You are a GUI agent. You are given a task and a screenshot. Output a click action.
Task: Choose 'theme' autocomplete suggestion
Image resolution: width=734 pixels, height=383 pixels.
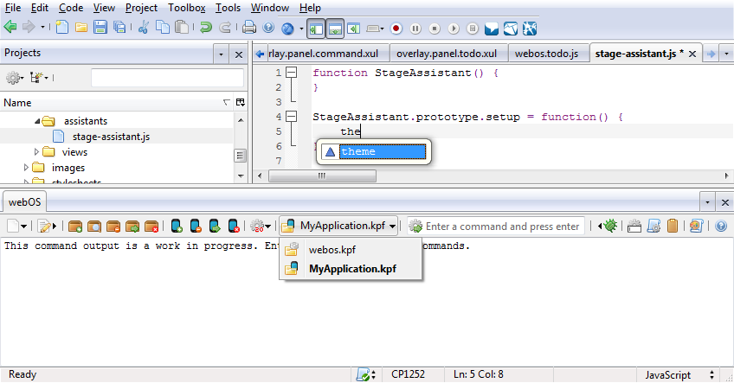click(x=373, y=152)
